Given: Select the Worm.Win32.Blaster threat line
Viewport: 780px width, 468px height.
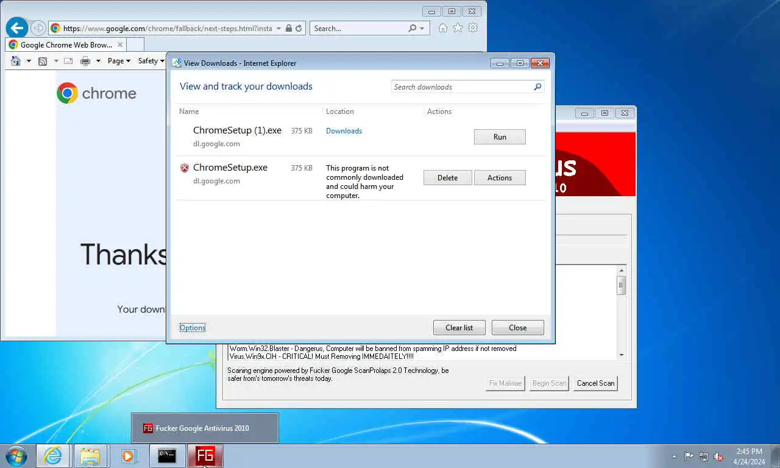Looking at the screenshot, I should (x=373, y=349).
